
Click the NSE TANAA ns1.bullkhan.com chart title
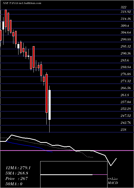pos(22,3)
